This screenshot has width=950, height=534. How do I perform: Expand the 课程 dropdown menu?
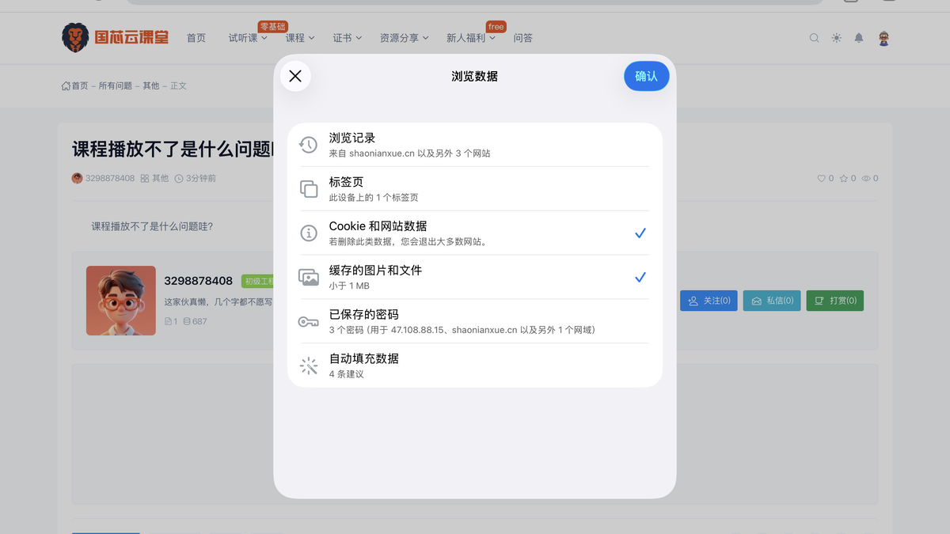pos(300,37)
